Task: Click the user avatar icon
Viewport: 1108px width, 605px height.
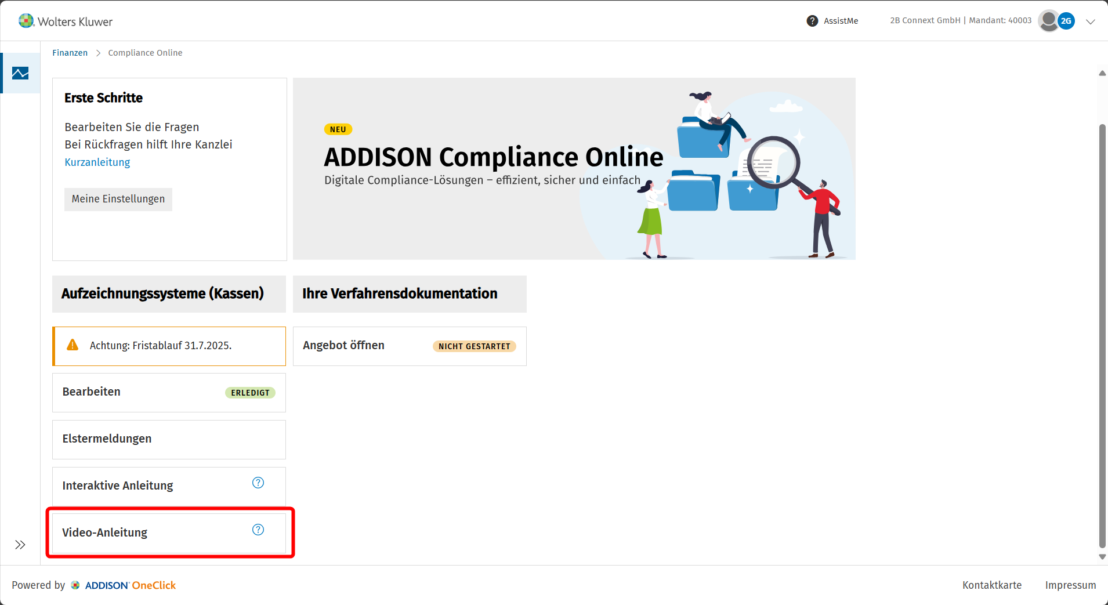Action: pos(1048,21)
